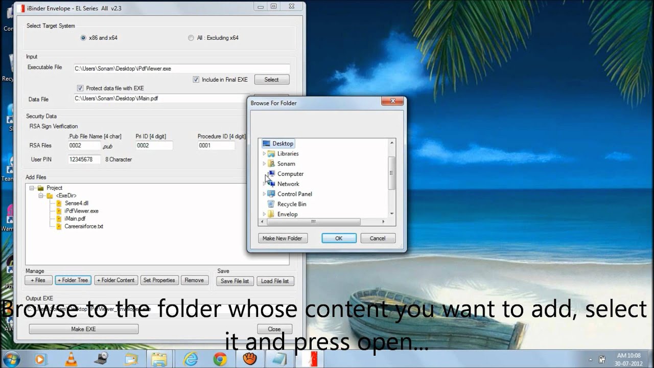Open the Windows Start menu

click(x=11, y=359)
